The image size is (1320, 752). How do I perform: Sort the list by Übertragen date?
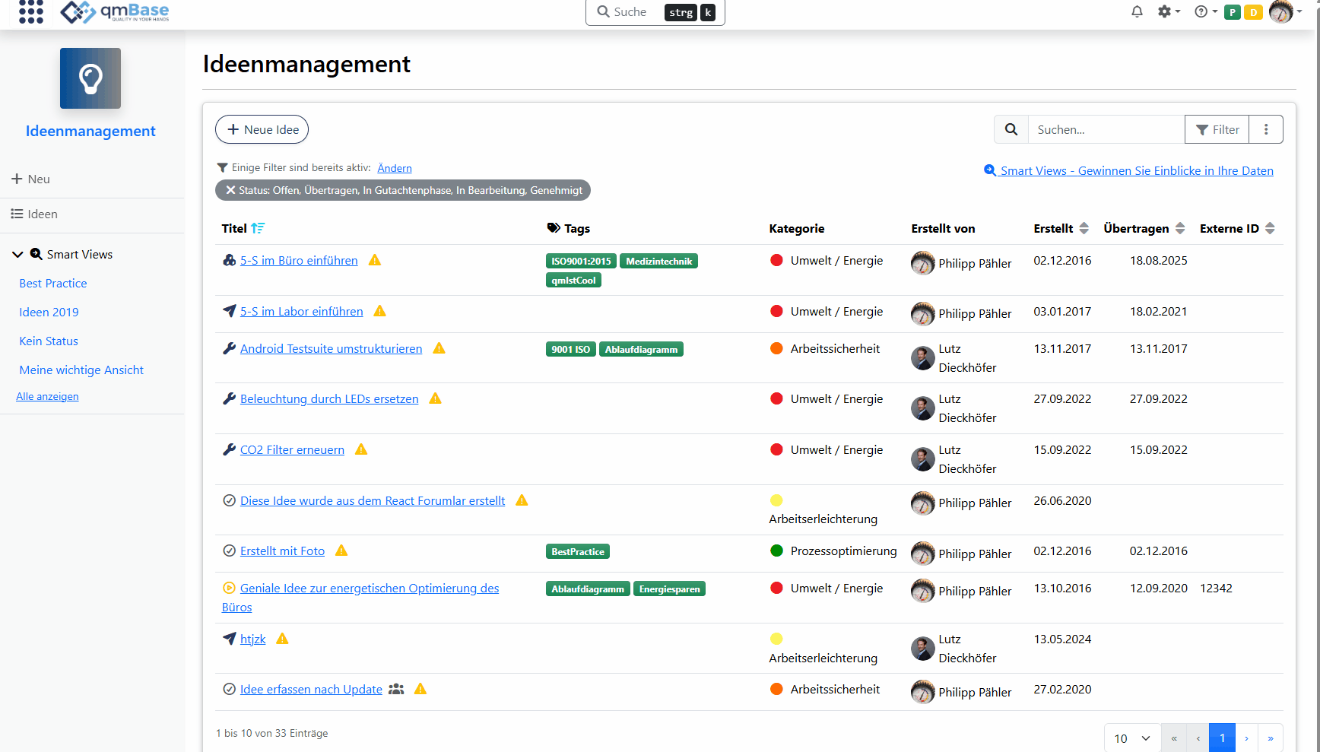tap(1180, 228)
